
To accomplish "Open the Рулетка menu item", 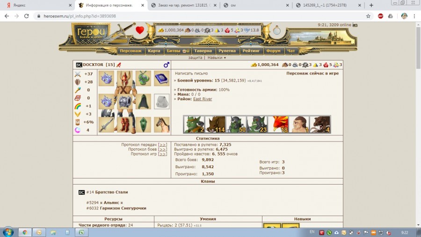I will 227,51.
